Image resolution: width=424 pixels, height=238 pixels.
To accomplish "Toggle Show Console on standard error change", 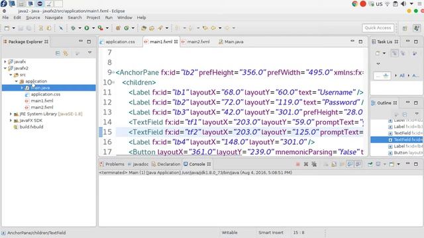I will (358, 164).
